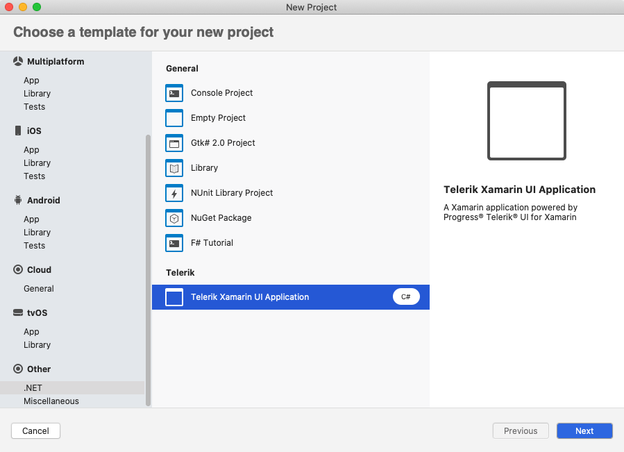Select Telerik Xamarin UI Application row
Image resolution: width=624 pixels, height=452 pixels.
click(x=291, y=297)
